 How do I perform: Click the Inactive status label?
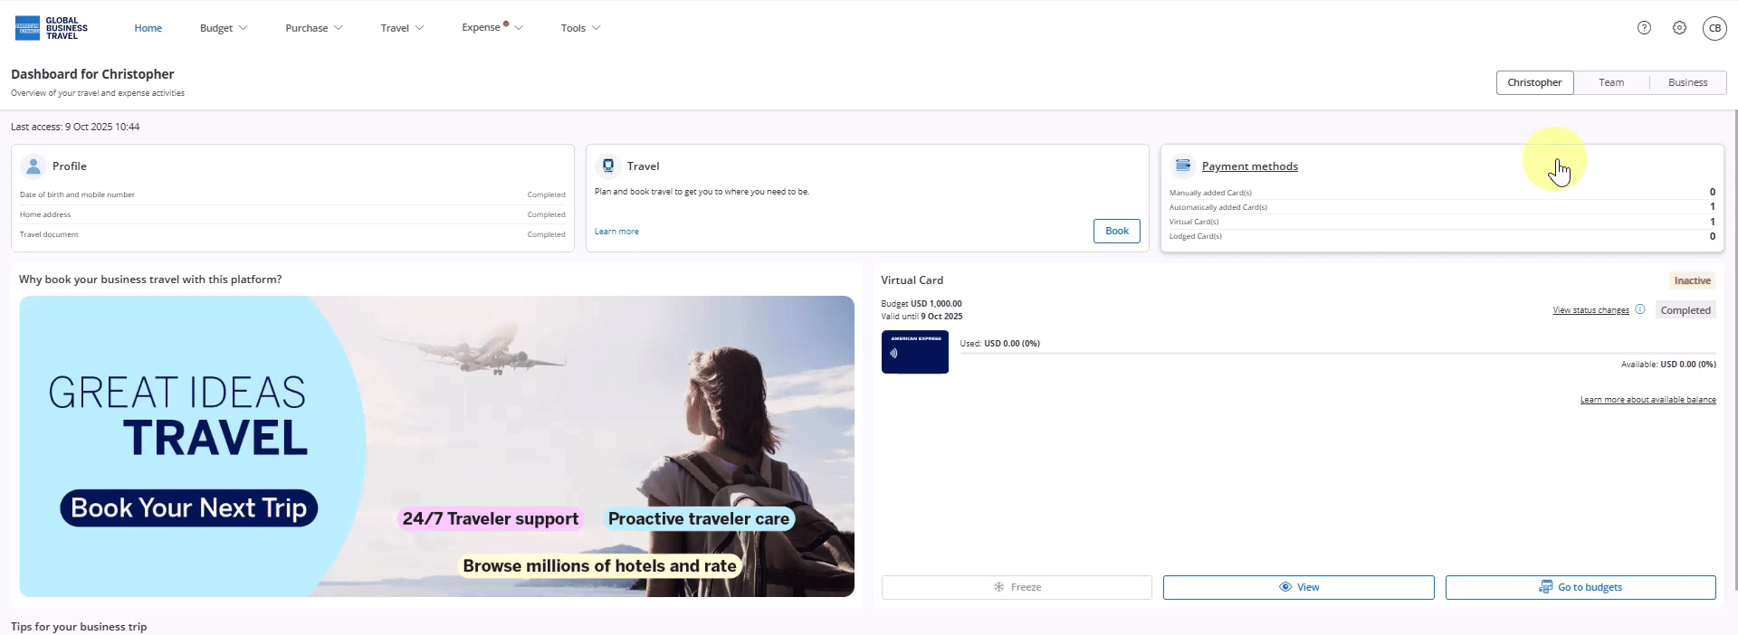[1692, 280]
